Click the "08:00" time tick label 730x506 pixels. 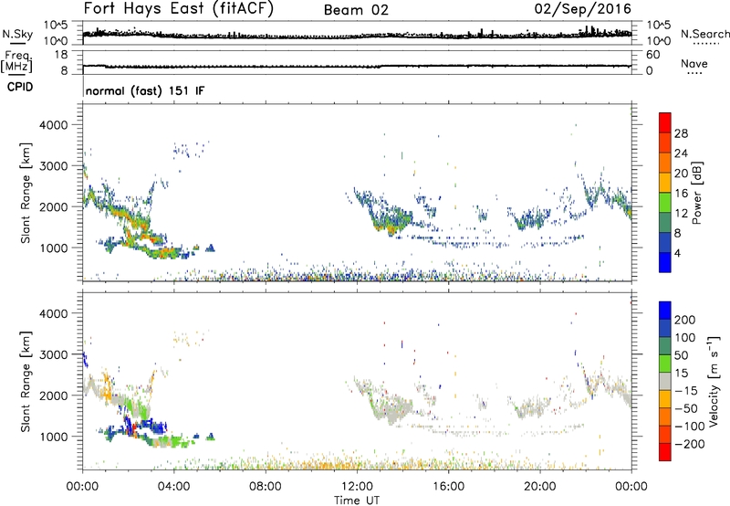(x=265, y=487)
